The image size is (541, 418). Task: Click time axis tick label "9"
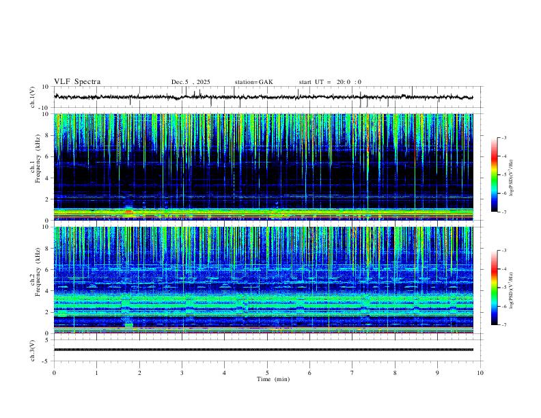pos(437,373)
